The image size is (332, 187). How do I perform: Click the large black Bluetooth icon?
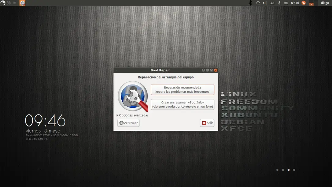(x=250, y=3)
